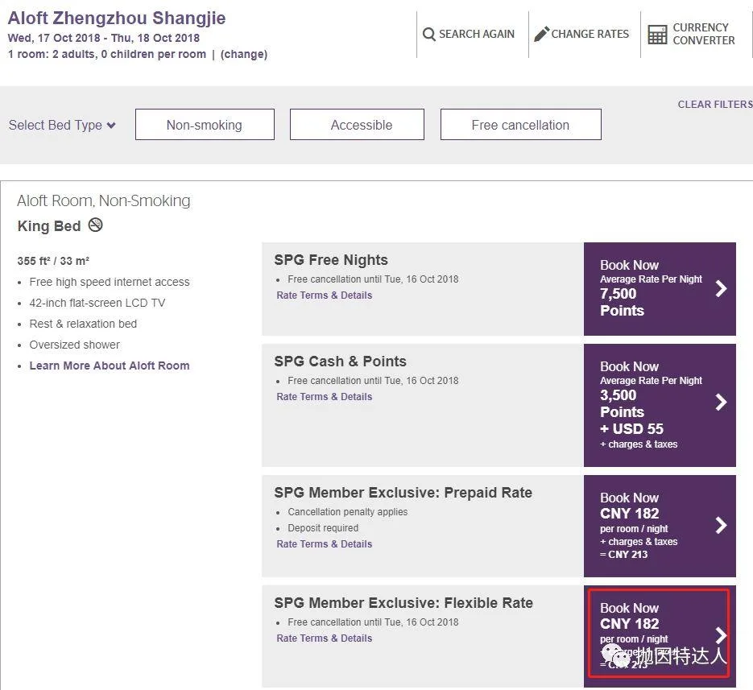Click arrow on Prepaid Rate booking
This screenshot has height=690, width=753.
click(721, 525)
